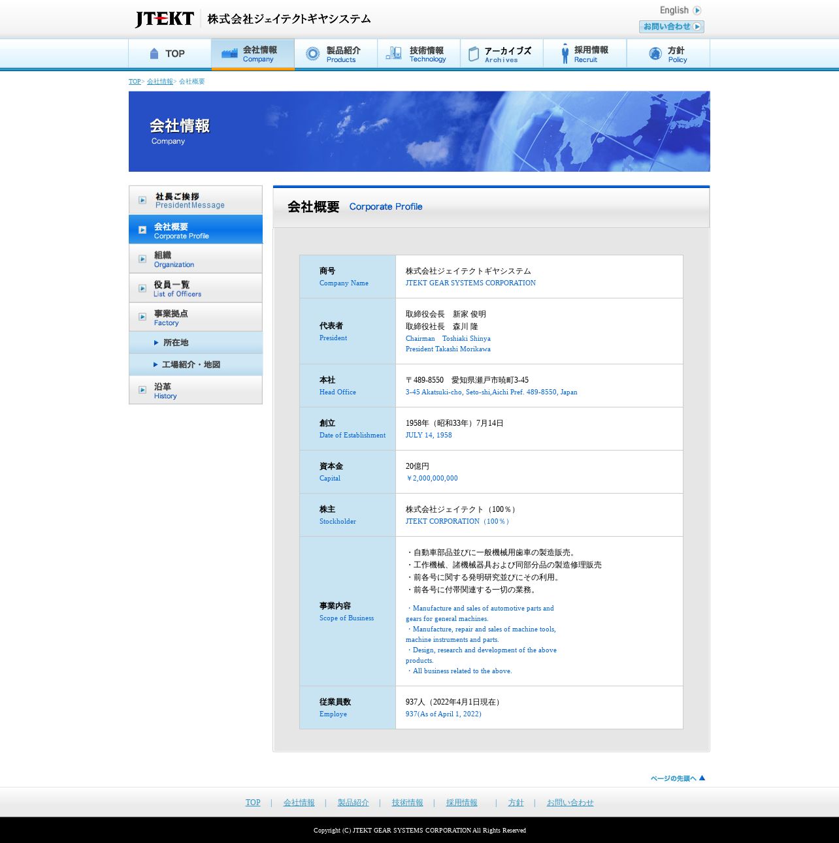The image size is (839, 843).
Task: Click the copyright notice in the footer
Action: pos(419,831)
